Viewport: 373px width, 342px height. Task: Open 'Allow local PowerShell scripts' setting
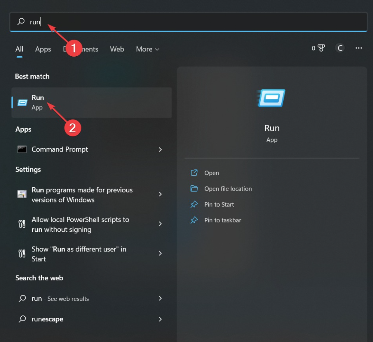click(91, 224)
